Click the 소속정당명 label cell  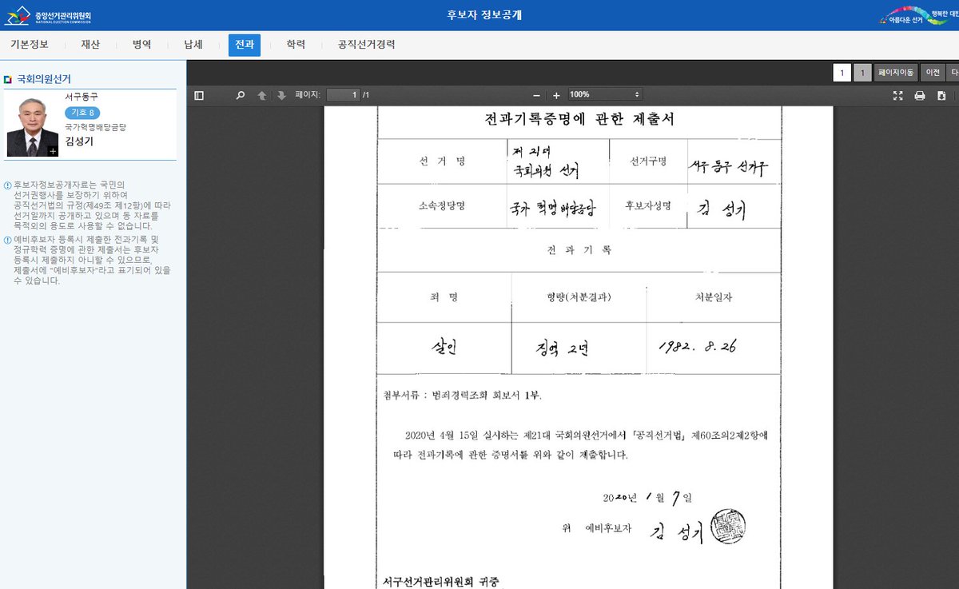click(441, 206)
